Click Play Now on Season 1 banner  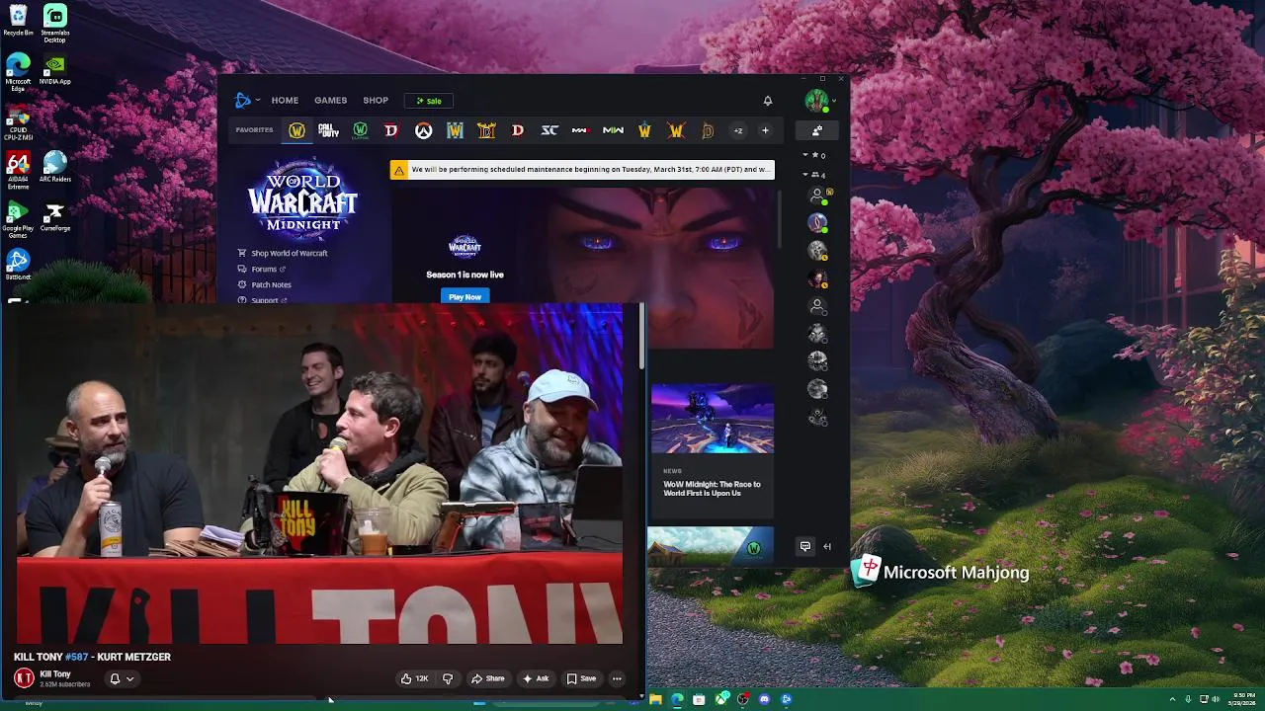(464, 296)
